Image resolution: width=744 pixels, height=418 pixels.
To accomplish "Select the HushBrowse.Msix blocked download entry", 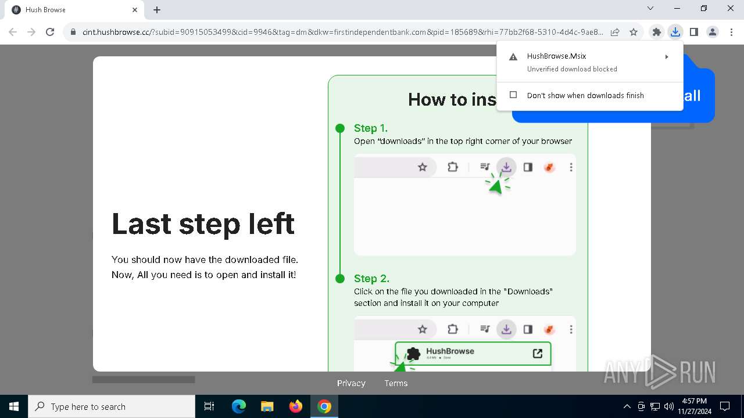I will 590,62.
